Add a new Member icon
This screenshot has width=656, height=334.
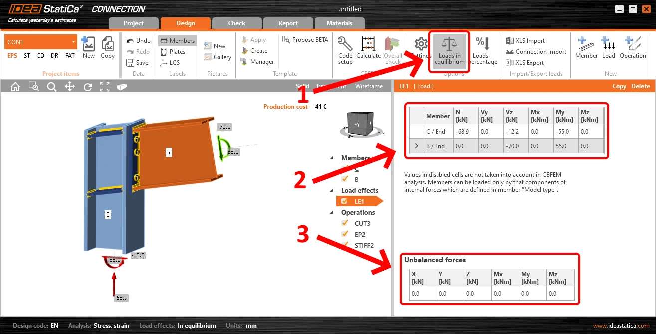[586, 44]
